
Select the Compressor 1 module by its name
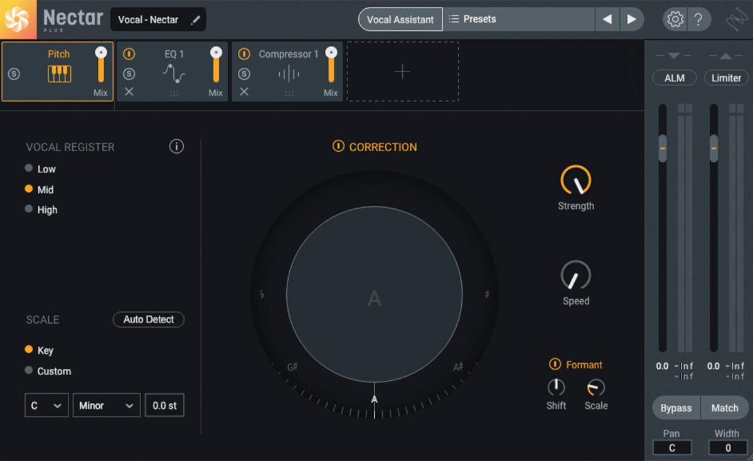(x=289, y=54)
